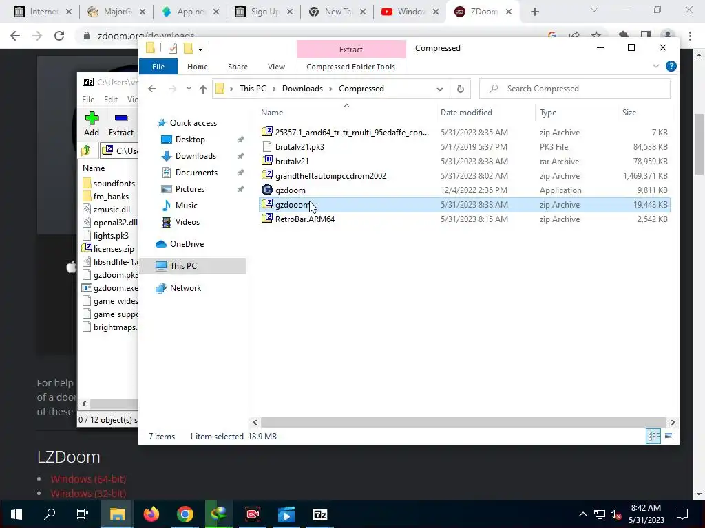Open Chrome tab search dropdown
Viewport: 705px width, 528px height.
pyautogui.click(x=594, y=10)
